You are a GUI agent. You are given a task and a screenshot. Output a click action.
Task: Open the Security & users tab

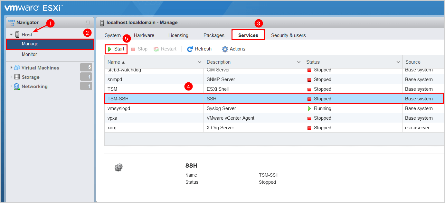(x=289, y=35)
